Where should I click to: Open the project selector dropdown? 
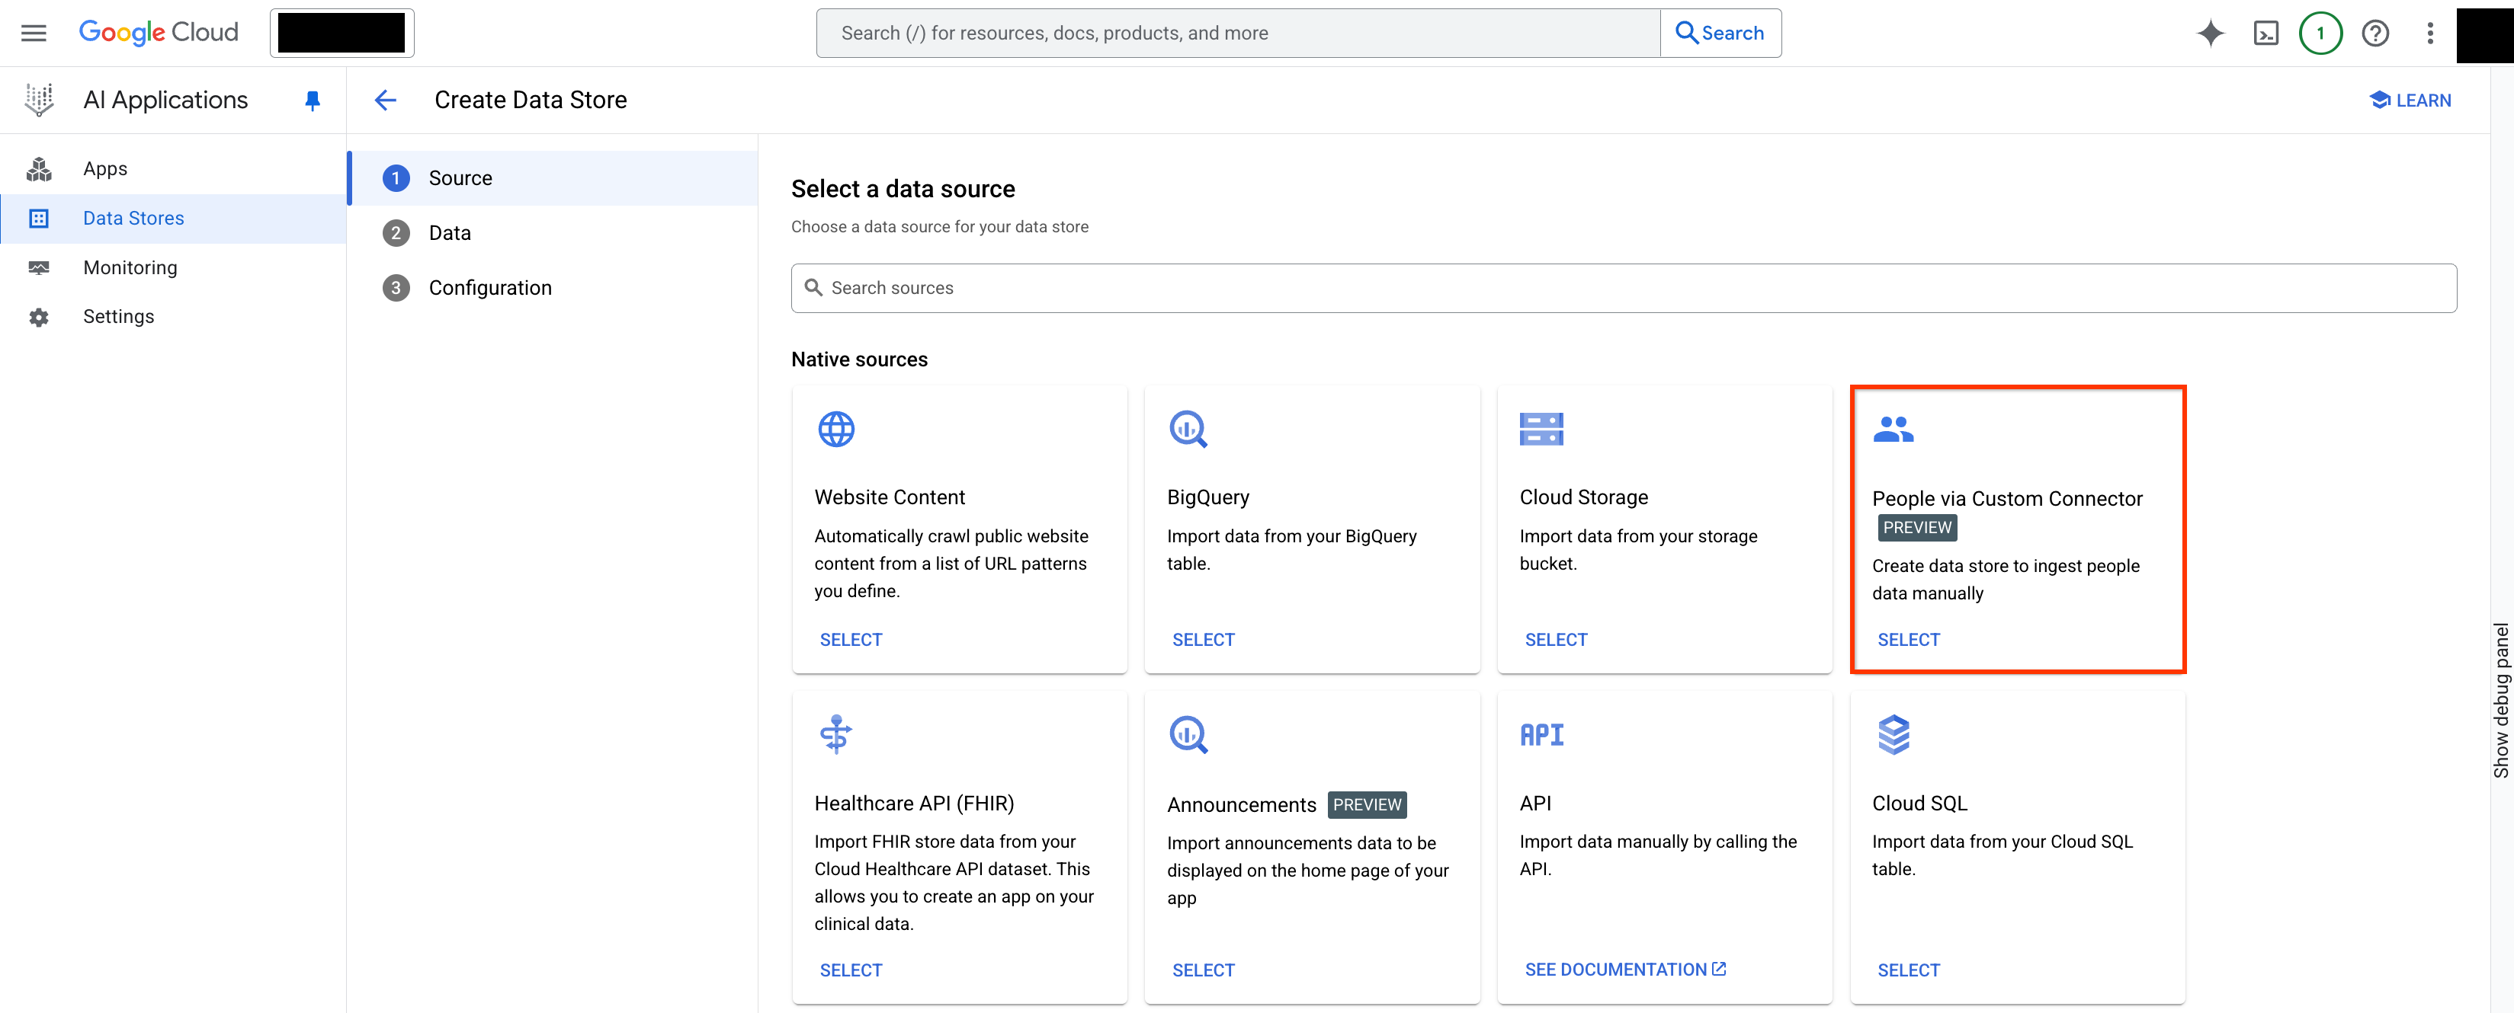(342, 32)
